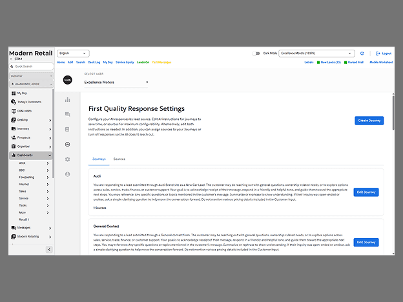403x302 pixels.
Task: Click the document icon in vertical rail
Action: coord(67,130)
